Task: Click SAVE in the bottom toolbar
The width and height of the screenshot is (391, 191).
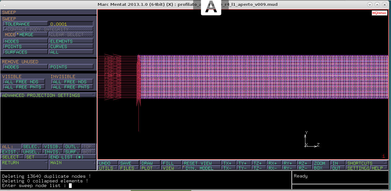Action: 129,163
